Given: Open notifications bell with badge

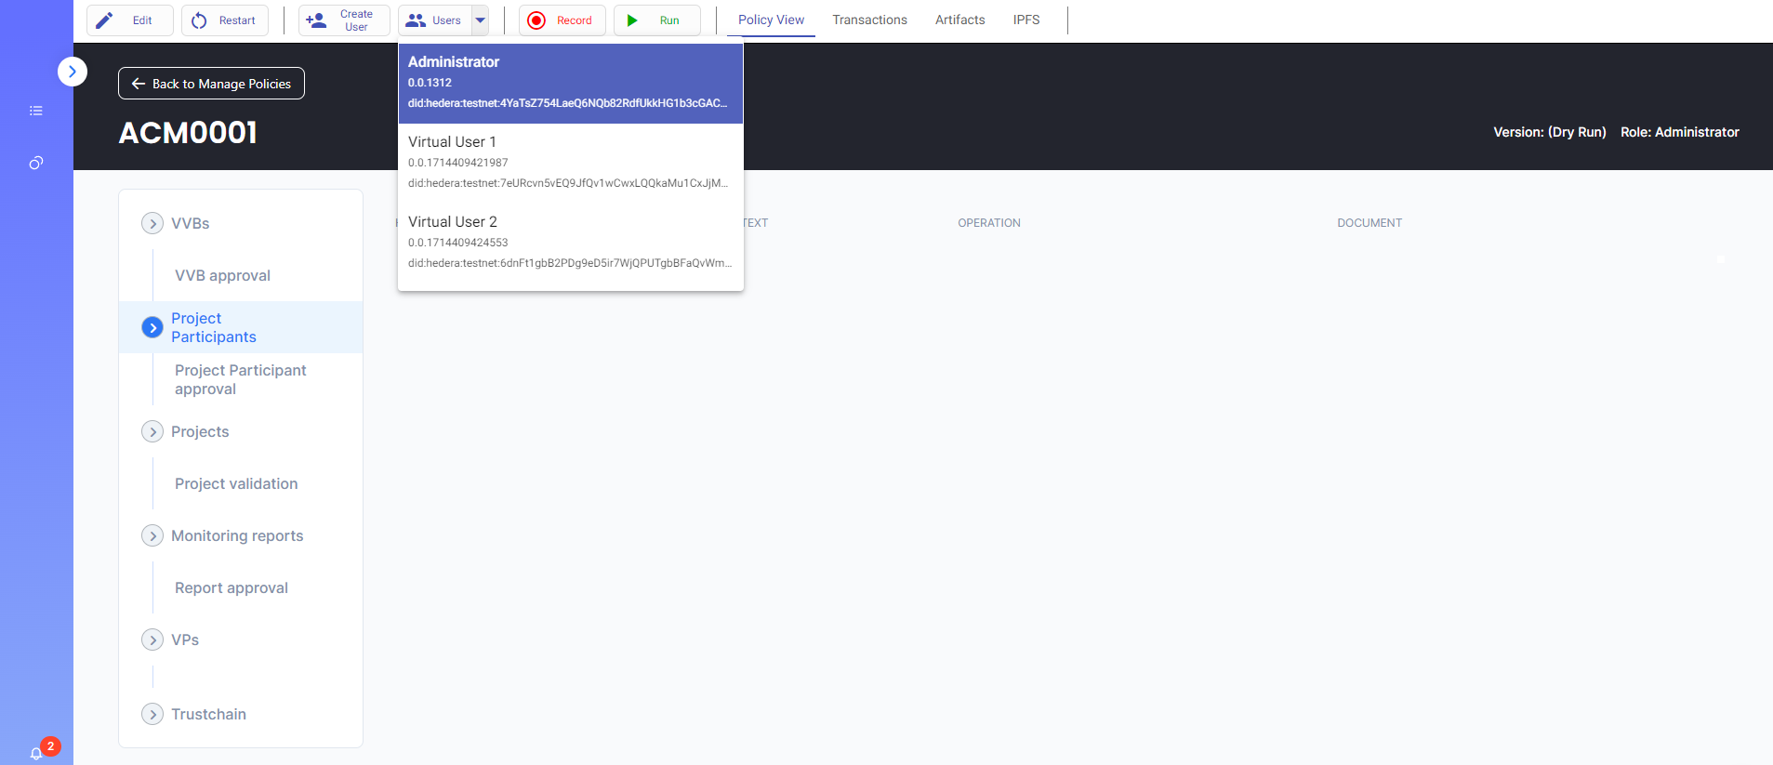Looking at the screenshot, I should tap(37, 753).
